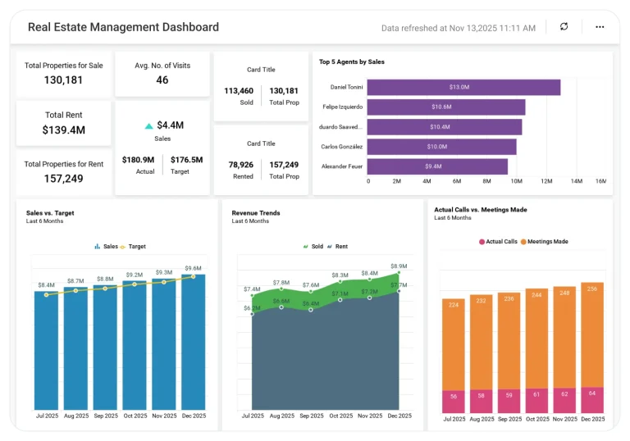Image resolution: width=630 pixels, height=441 pixels.
Task: Select the Total Rent value $139.4M
Action: coord(63,130)
